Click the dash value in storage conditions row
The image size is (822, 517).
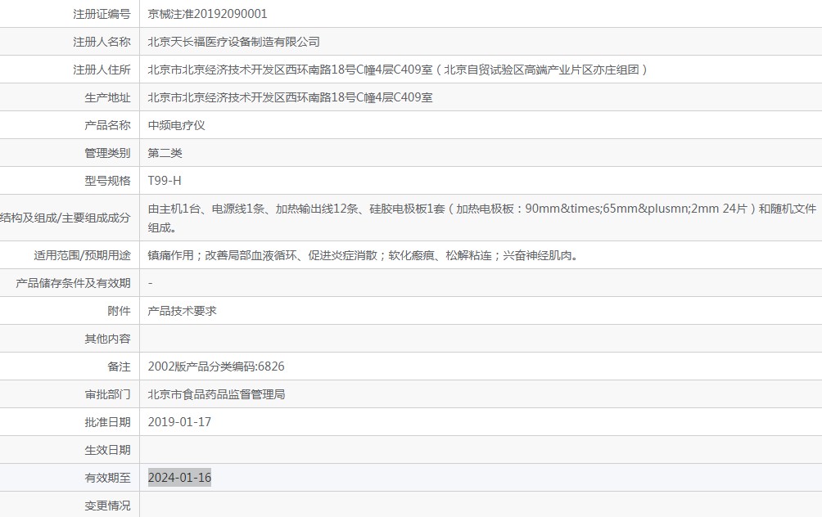(x=150, y=283)
